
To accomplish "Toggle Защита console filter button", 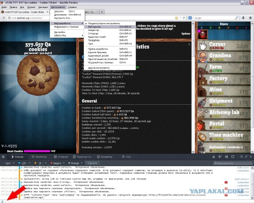I will pos(56,163).
